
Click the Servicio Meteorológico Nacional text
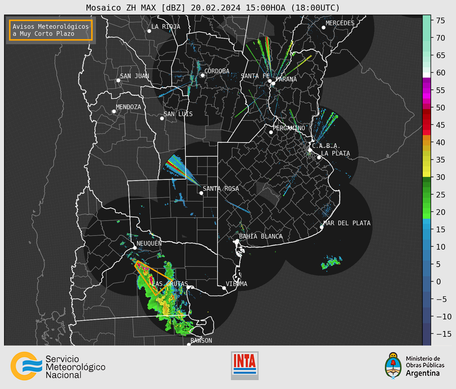pos(75,367)
